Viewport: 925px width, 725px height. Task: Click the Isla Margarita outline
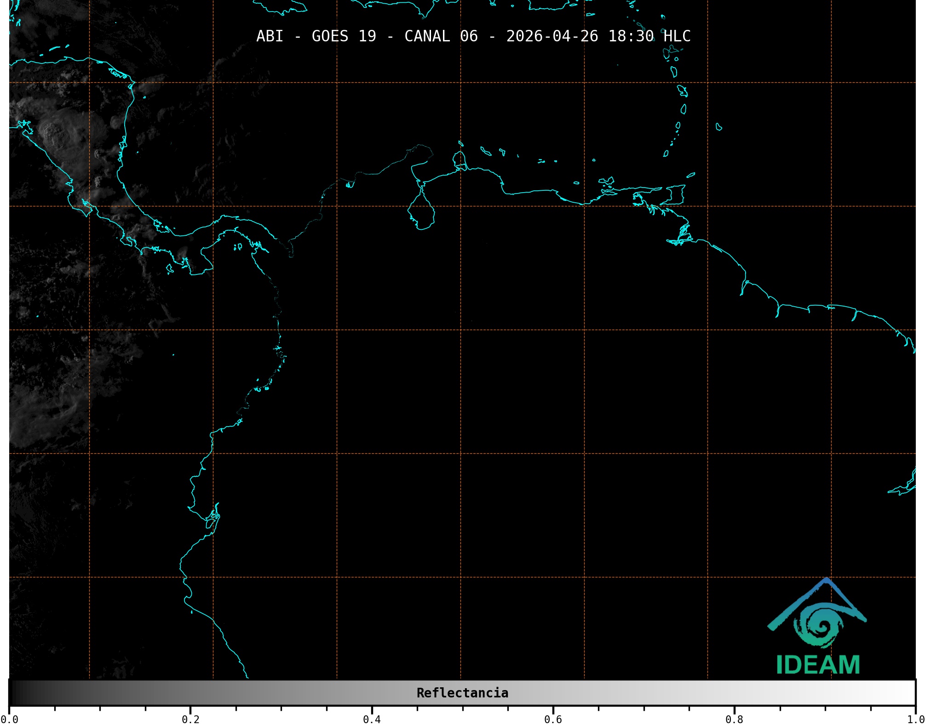(x=606, y=181)
